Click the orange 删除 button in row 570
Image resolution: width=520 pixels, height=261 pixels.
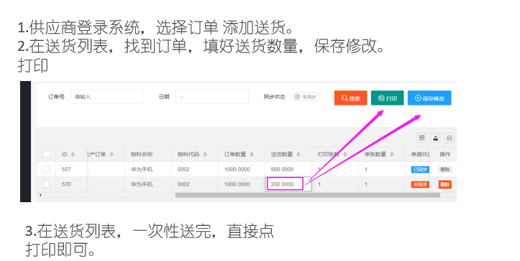[445, 184]
